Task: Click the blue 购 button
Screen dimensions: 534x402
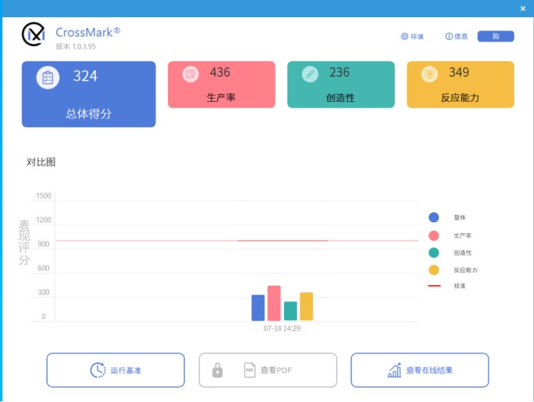Action: click(x=495, y=36)
